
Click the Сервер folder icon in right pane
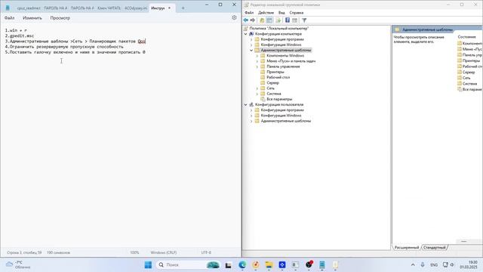460,73
